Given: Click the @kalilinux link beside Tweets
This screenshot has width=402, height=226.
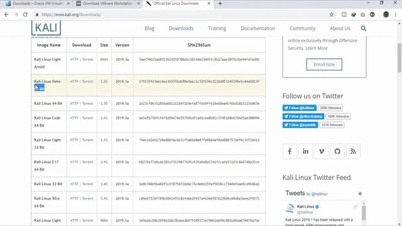Looking at the screenshot, I should (x=320, y=194).
